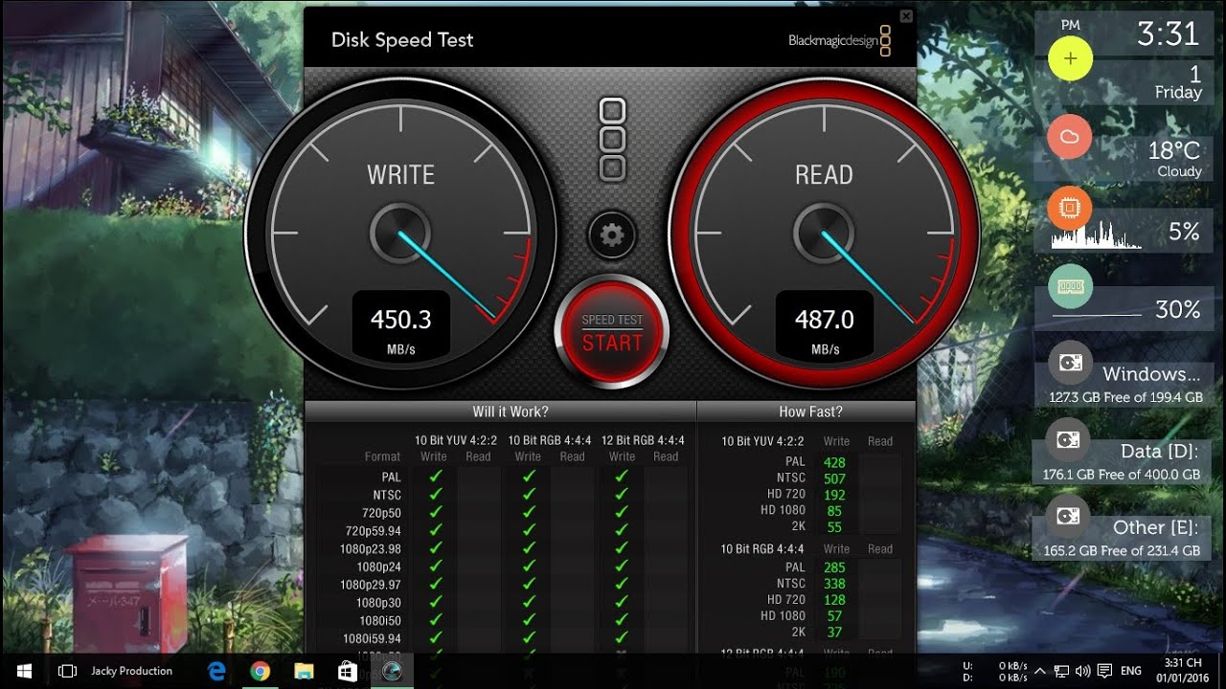Open File Explorer from the taskbar

tap(304, 671)
